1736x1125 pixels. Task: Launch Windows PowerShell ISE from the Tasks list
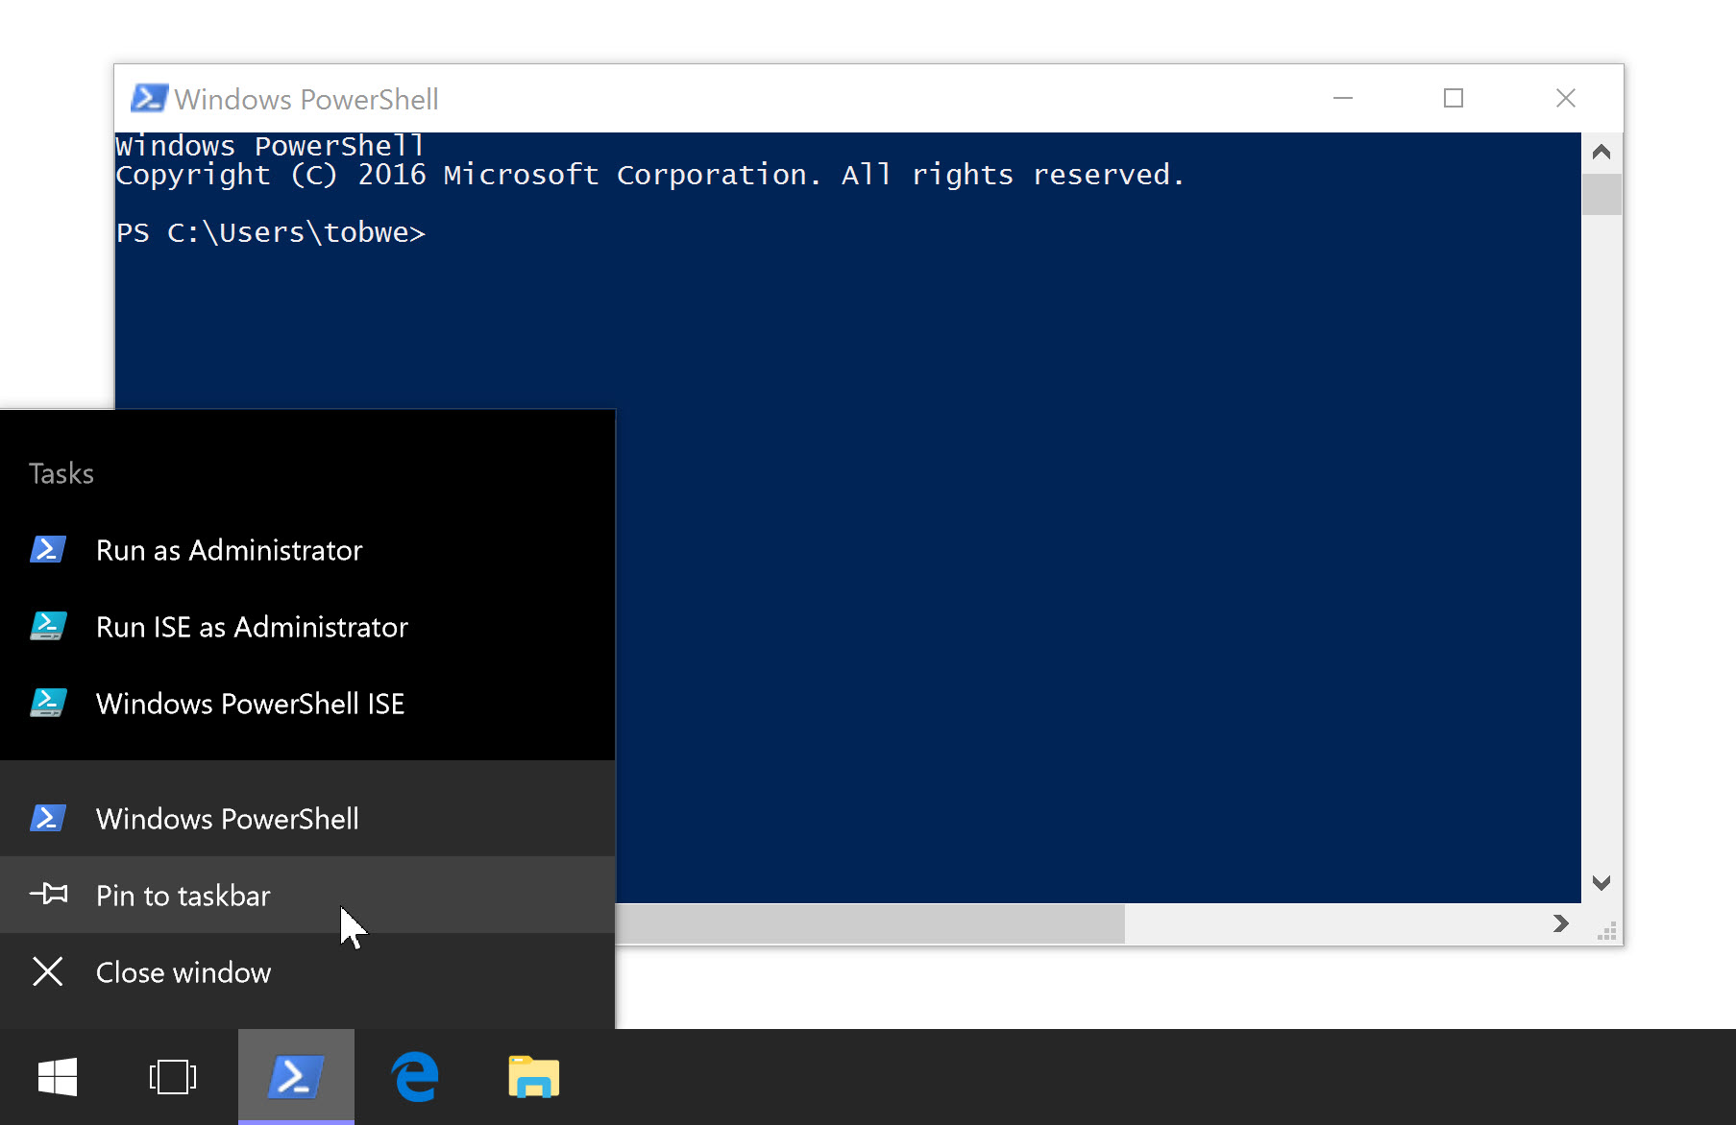[307, 704]
